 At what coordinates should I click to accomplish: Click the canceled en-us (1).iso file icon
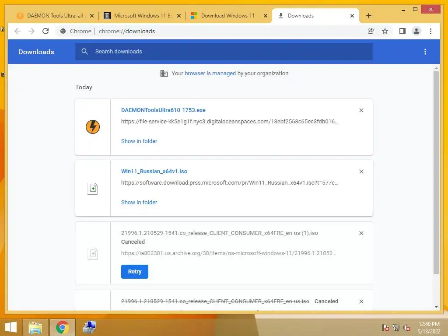click(93, 253)
